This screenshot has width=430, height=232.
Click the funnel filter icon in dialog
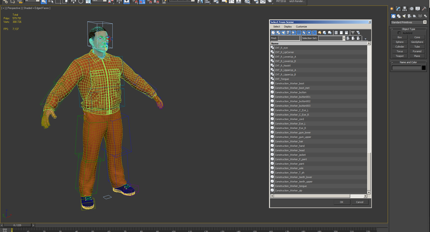353,32
